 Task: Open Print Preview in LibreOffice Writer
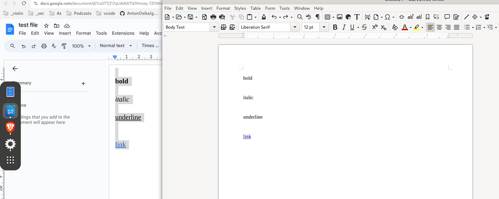222,17
